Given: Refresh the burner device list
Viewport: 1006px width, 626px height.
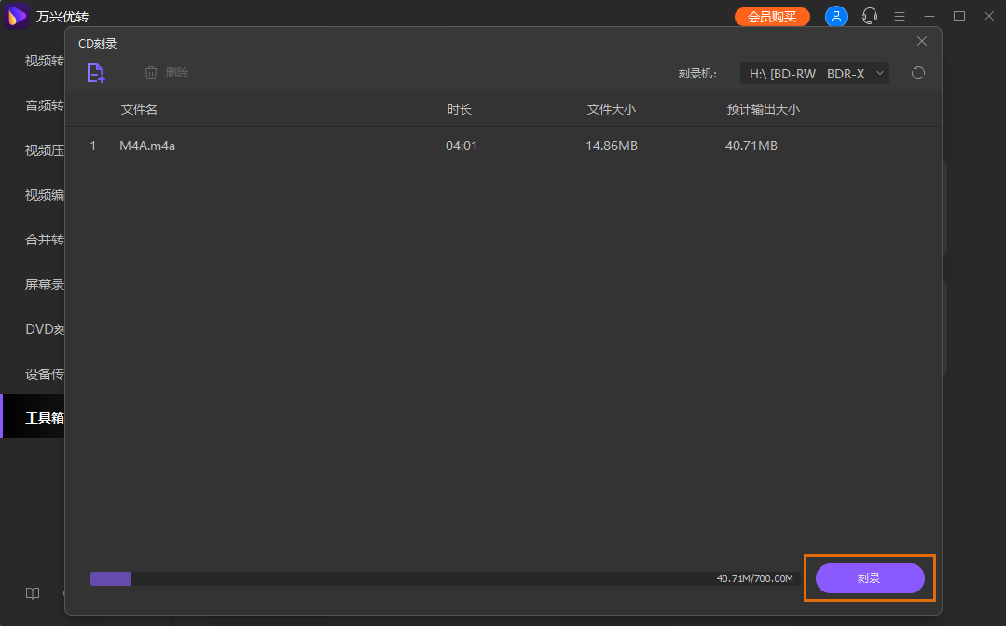Looking at the screenshot, I should [918, 73].
